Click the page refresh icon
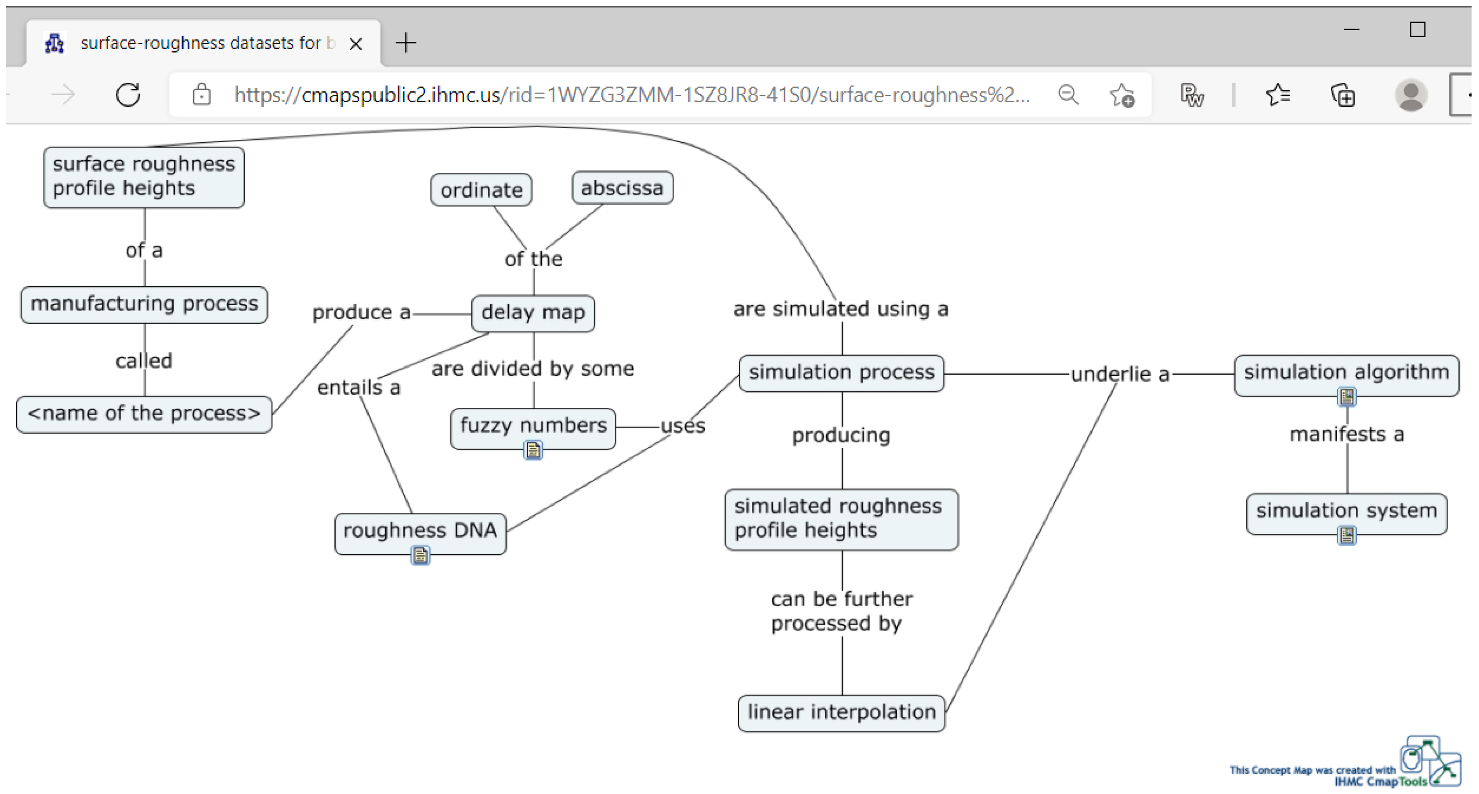 coord(128,95)
